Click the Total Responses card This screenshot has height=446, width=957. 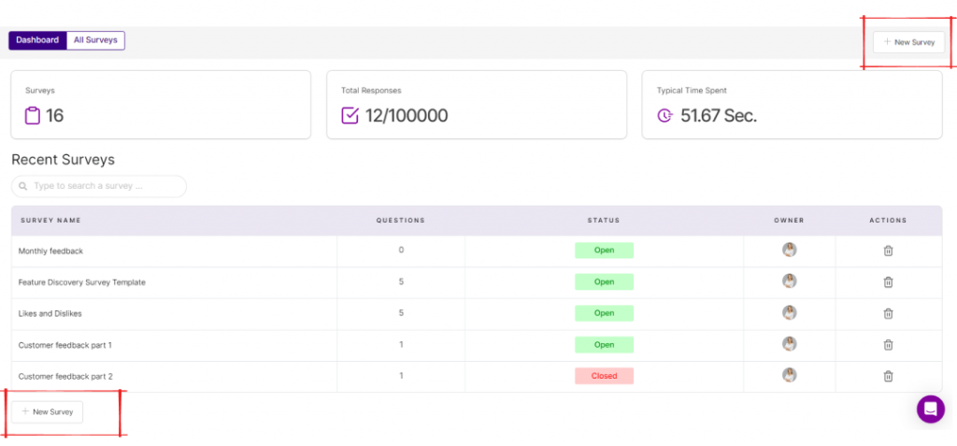(477, 105)
